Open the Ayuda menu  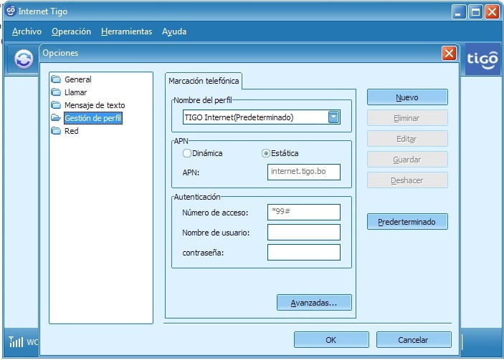coord(174,31)
